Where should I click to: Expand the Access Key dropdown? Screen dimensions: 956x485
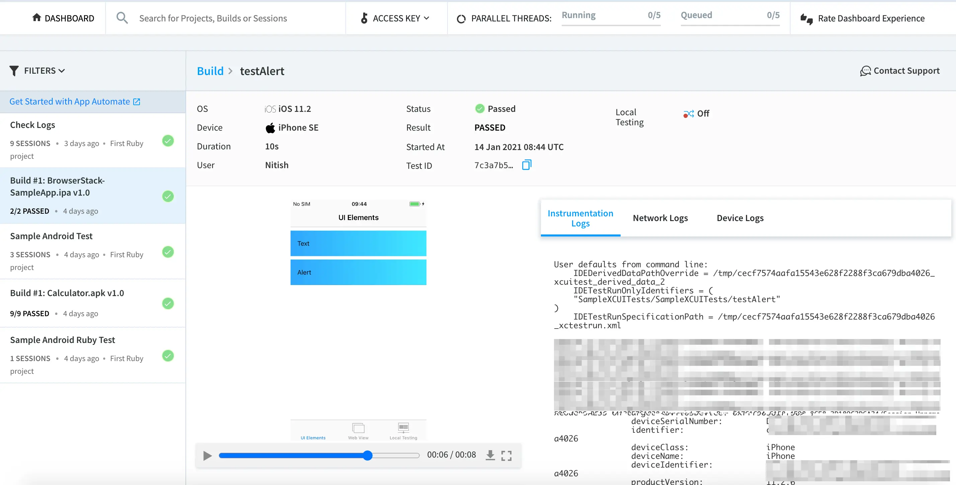(426, 18)
